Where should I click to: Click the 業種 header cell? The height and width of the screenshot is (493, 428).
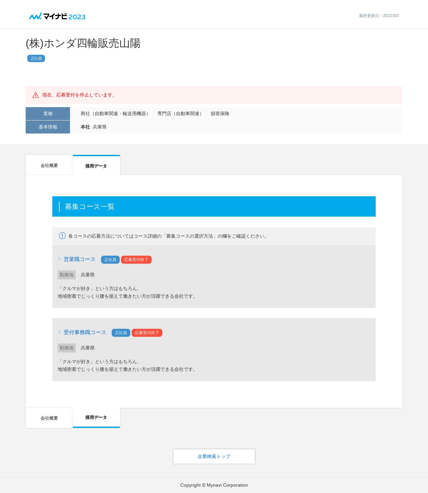[x=48, y=113]
